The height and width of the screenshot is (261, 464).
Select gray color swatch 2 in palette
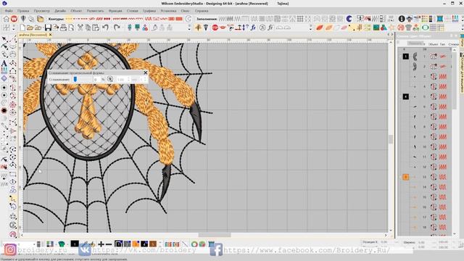coord(127,244)
